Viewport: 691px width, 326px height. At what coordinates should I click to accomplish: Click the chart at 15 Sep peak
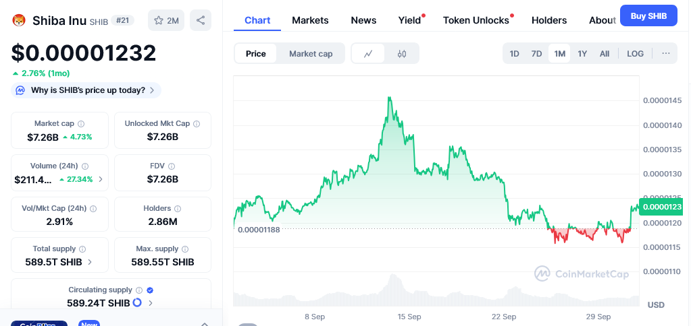coord(390,98)
